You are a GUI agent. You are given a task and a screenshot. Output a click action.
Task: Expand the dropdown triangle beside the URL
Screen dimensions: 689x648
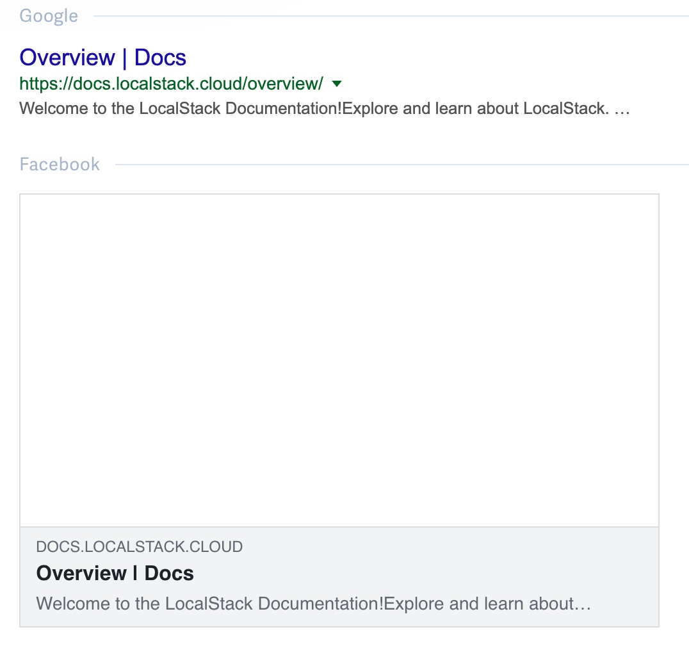pyautogui.click(x=337, y=83)
